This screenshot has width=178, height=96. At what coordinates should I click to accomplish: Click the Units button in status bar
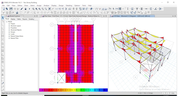coord(173,93)
